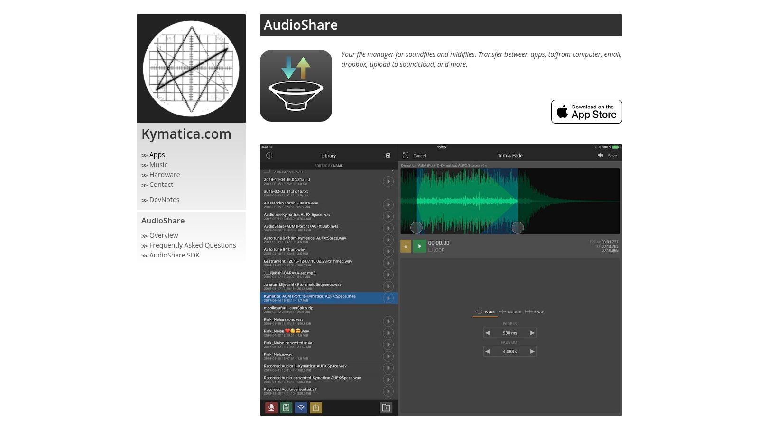Increase the Fade Out value

[532, 351]
